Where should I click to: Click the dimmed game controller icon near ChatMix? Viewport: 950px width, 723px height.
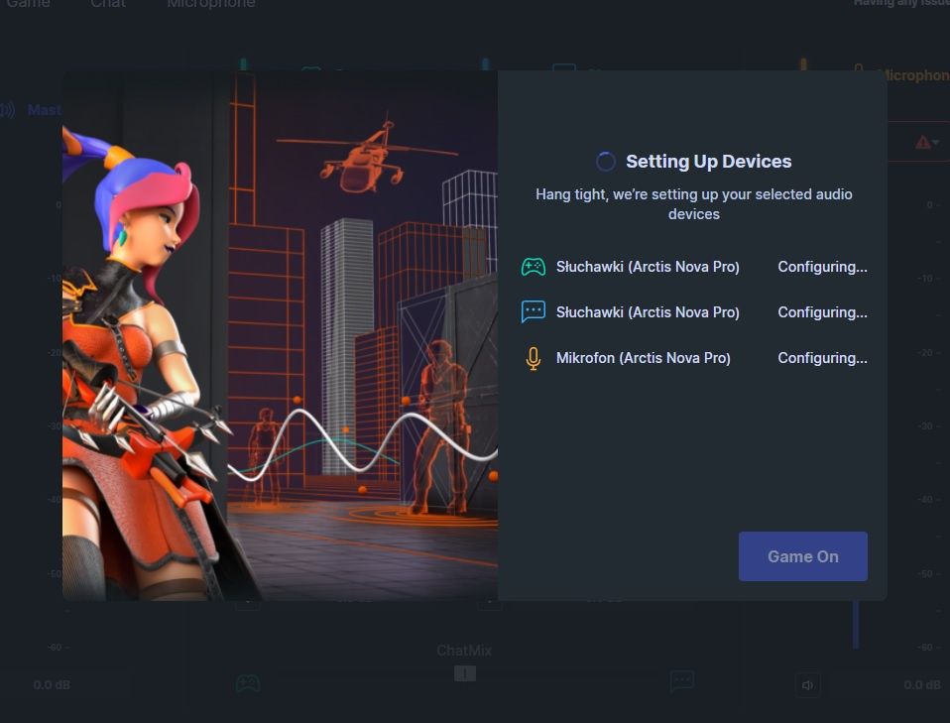coord(248,683)
